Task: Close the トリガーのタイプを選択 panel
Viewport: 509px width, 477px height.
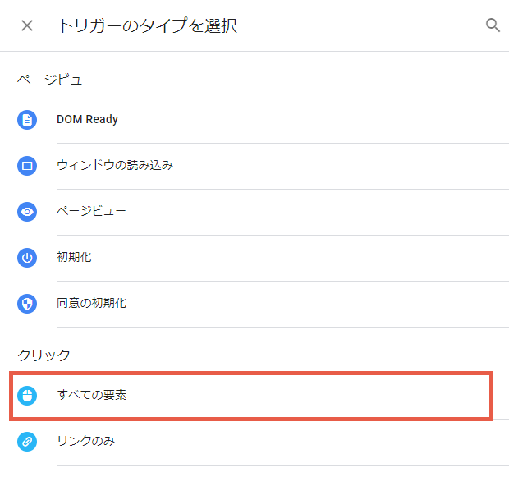Action: point(27,25)
